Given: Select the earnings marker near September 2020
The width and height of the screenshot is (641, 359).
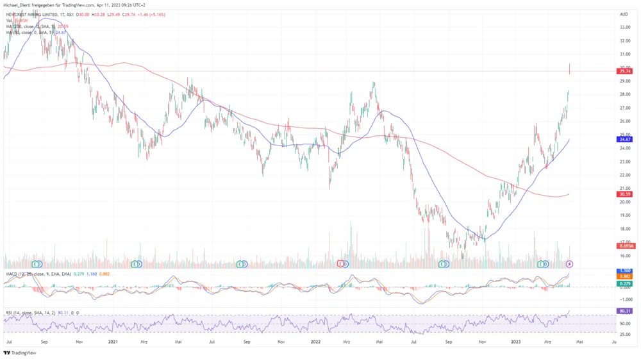Looking at the screenshot, I should point(37,264).
